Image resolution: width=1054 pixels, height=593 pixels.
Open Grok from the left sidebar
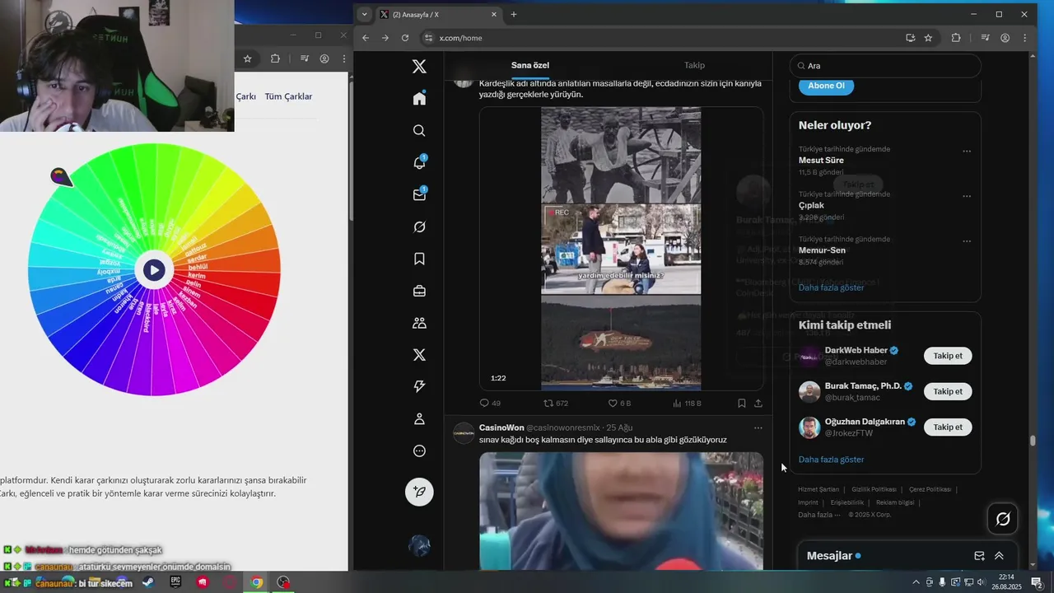[x=419, y=226]
